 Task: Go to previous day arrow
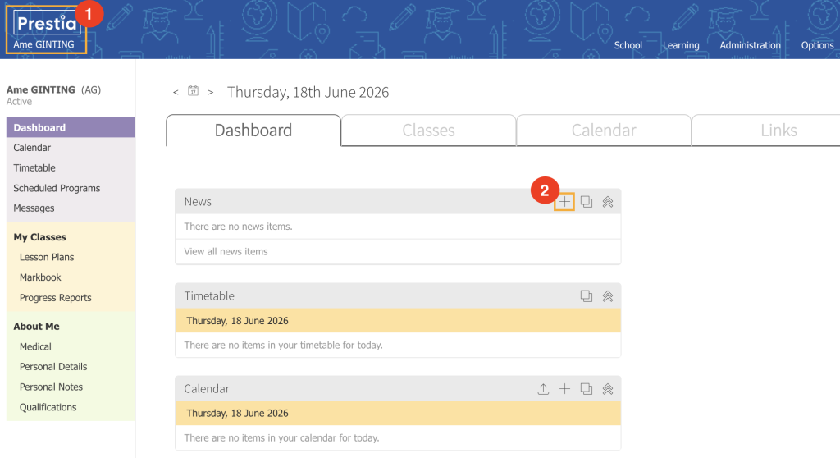176,92
